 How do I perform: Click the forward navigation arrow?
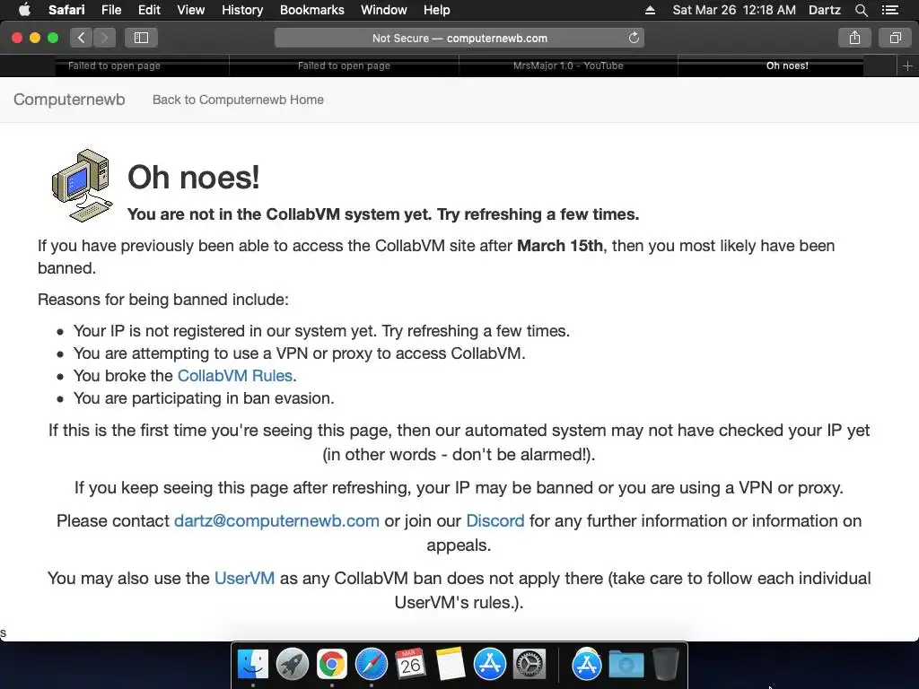(x=104, y=38)
